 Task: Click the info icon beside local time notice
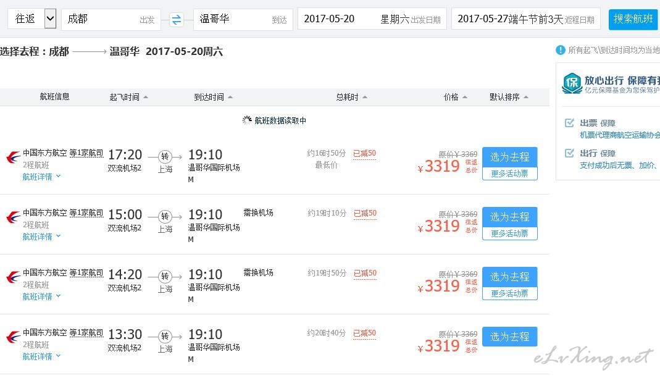point(561,50)
